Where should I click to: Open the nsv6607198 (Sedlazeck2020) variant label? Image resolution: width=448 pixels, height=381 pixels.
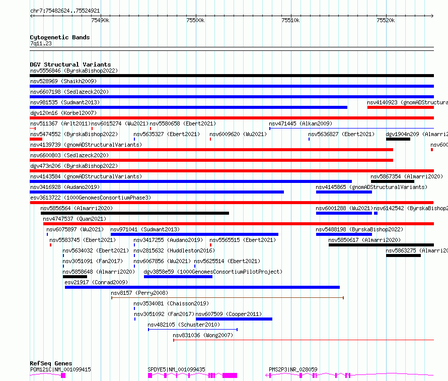[69, 92]
